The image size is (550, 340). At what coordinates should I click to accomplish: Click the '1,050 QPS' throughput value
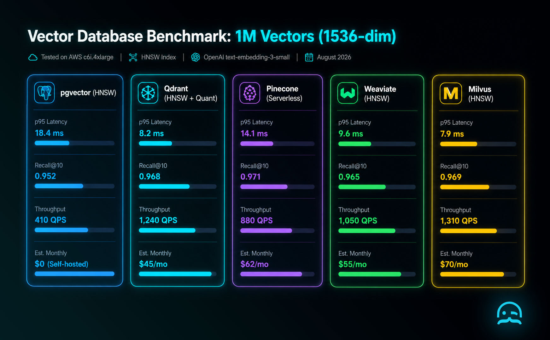tap(358, 221)
